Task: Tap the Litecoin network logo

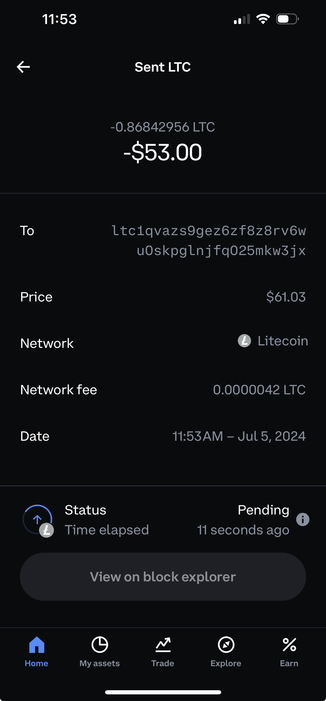Action: coord(244,341)
